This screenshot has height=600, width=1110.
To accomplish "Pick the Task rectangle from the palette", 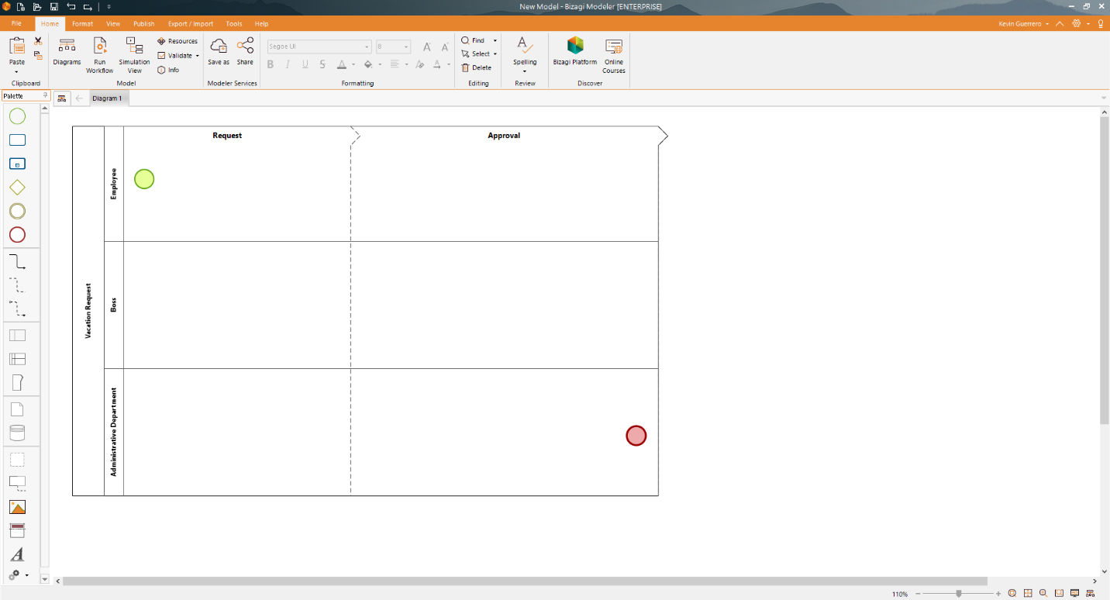I will coord(17,140).
